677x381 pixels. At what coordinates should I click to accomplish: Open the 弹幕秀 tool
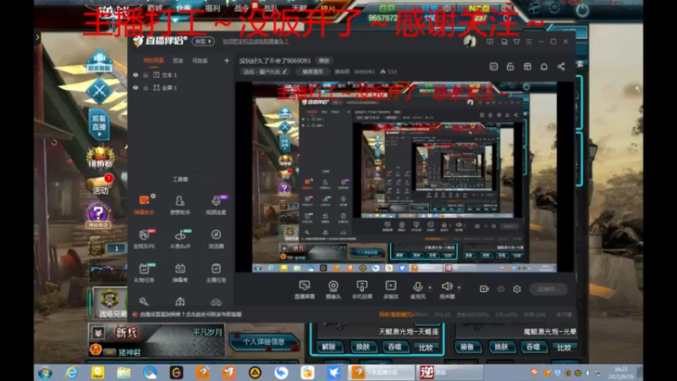[x=180, y=272]
